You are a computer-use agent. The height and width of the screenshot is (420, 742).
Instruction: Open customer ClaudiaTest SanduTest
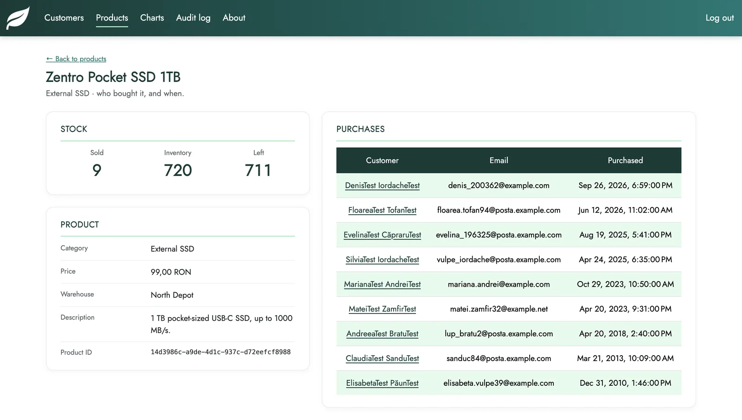click(382, 358)
